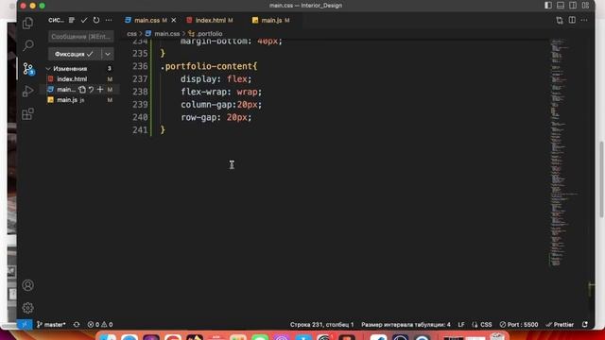This screenshot has width=605, height=340.
Task: Click the css breadcrumb folder
Action: pos(131,34)
